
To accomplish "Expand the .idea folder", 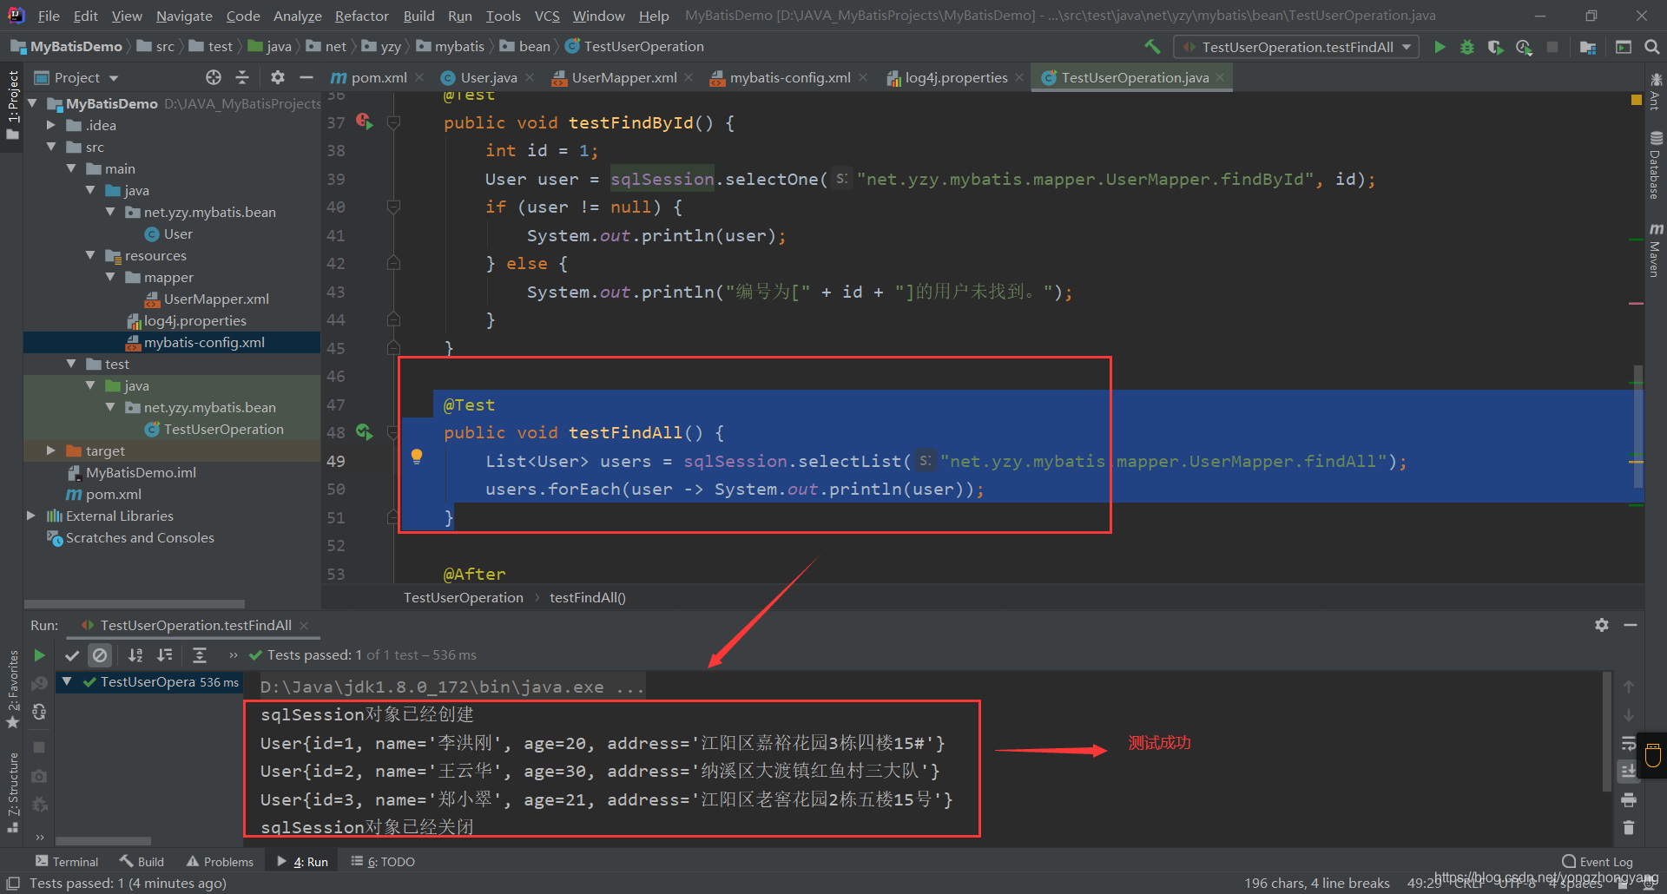I will pyautogui.click(x=51, y=125).
